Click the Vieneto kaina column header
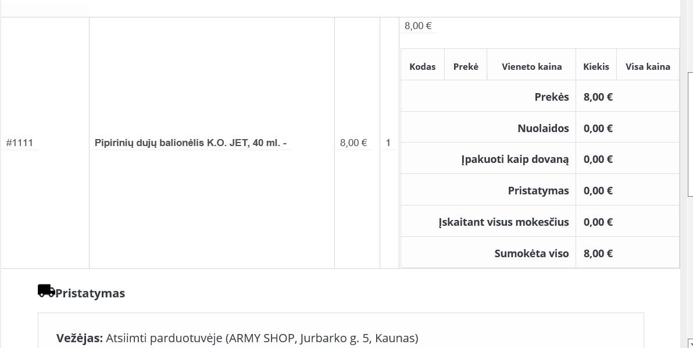Image resolution: width=693 pixels, height=348 pixels. click(x=532, y=67)
